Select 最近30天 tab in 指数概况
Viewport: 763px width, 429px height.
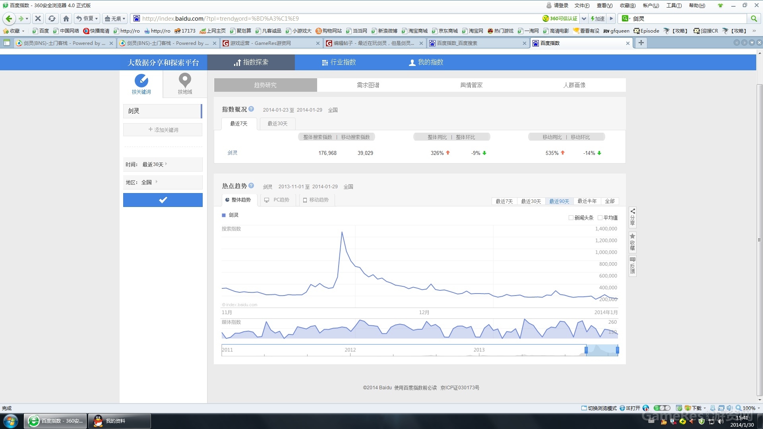coord(277,124)
